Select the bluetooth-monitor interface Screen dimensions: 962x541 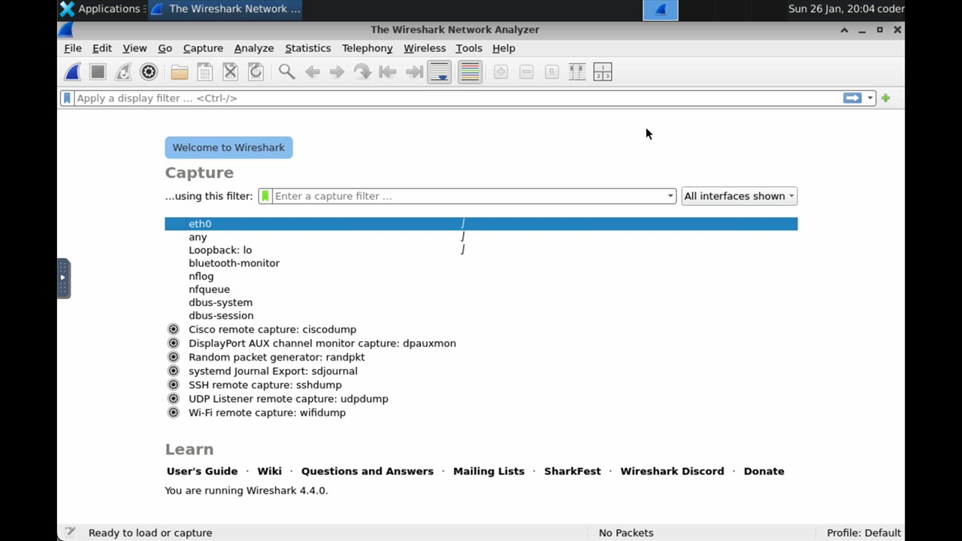(481, 263)
